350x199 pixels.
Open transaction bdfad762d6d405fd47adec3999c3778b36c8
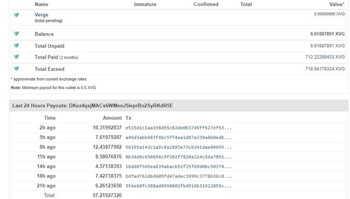tap(179, 176)
